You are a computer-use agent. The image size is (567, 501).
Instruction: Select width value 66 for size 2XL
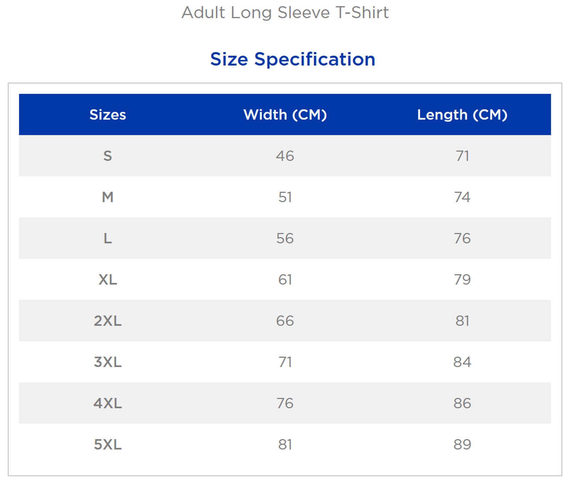[x=285, y=321]
